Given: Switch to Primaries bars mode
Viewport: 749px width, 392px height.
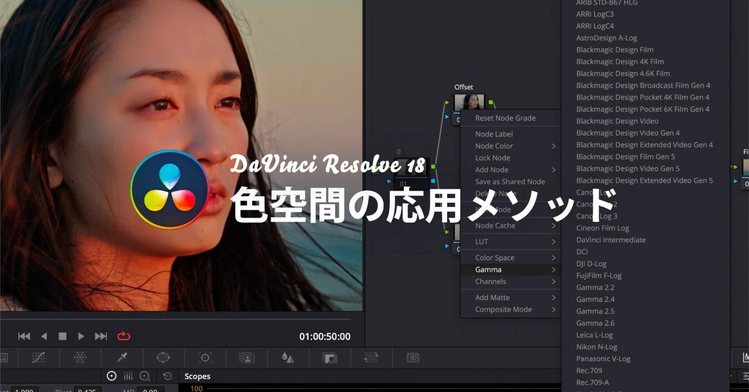Looking at the screenshot, I should (128, 376).
